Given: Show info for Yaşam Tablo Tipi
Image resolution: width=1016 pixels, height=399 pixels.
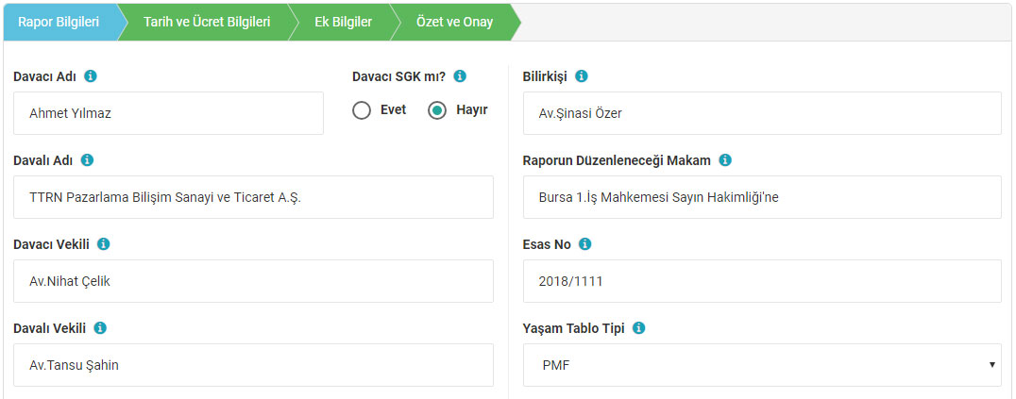Looking at the screenshot, I should point(639,327).
